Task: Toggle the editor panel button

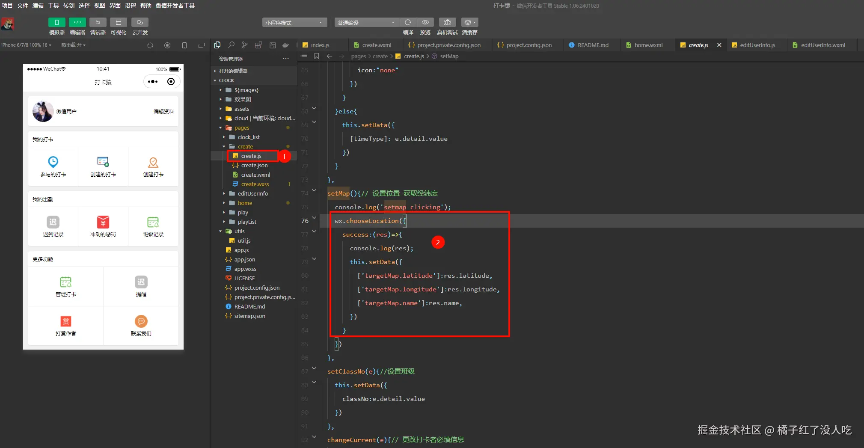Action: [77, 22]
